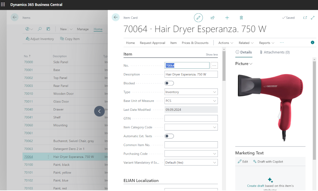Toggle Automatic Ext. Texts switch

point(169,136)
